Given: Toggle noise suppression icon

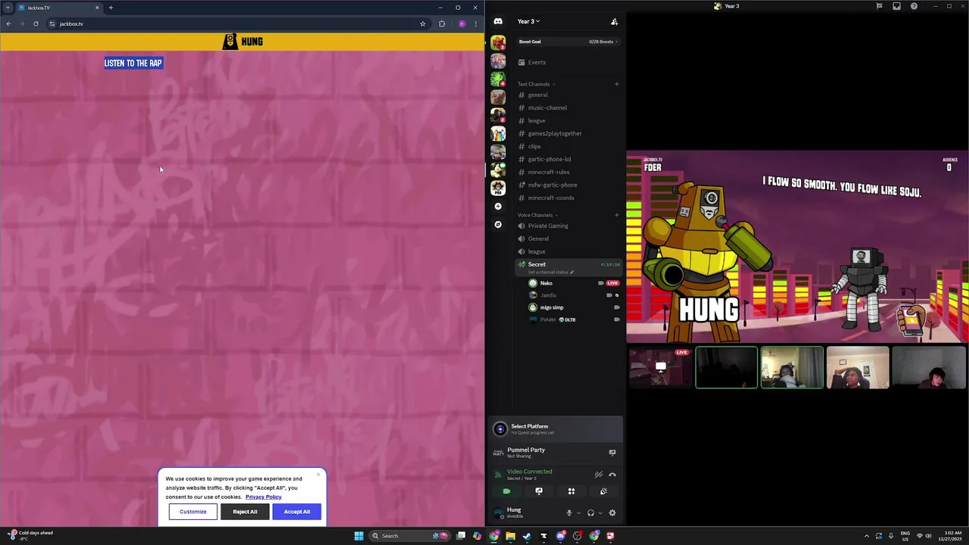Looking at the screenshot, I should [598, 475].
